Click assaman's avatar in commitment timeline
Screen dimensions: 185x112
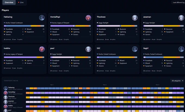point(5,102)
